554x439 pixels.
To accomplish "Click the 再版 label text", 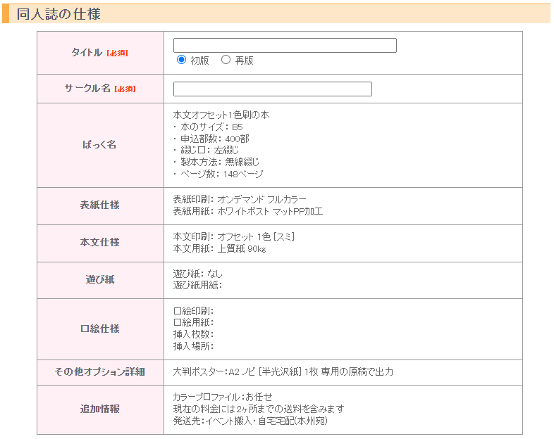I will (244, 61).
